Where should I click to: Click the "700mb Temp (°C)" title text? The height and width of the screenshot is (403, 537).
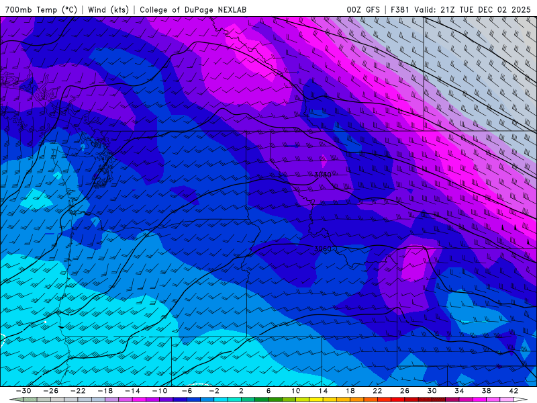pyautogui.click(x=41, y=9)
